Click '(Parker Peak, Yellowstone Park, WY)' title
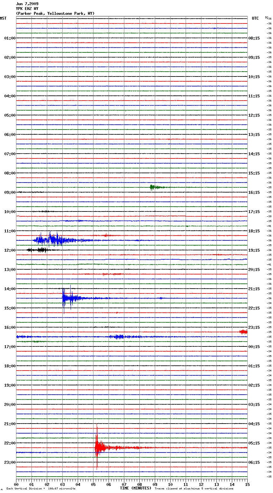 55,13
